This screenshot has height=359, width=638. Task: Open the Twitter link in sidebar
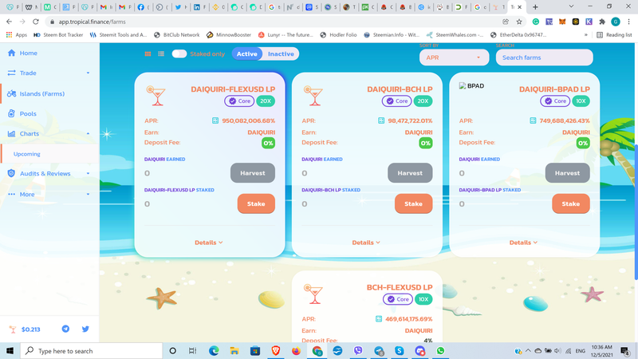85,329
